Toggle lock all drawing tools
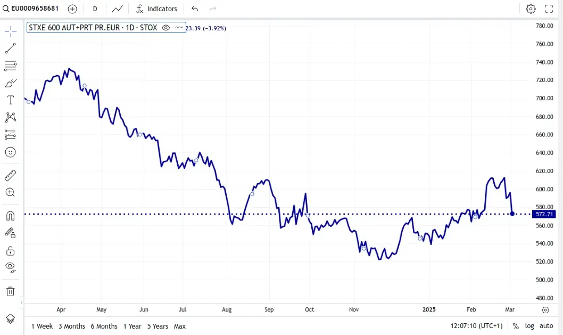This screenshot has height=335, width=563. click(11, 250)
